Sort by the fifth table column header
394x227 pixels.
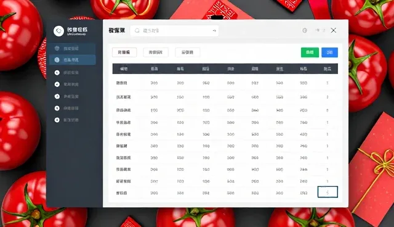[231, 68]
